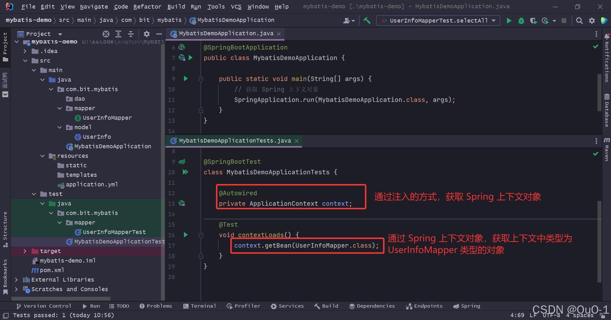Expand the target folder
611x320 pixels.
[x=25, y=251]
